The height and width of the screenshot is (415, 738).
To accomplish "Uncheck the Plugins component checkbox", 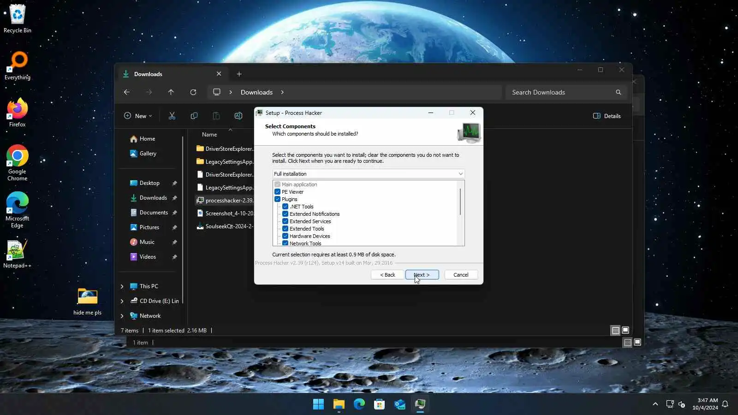I will click(x=278, y=199).
